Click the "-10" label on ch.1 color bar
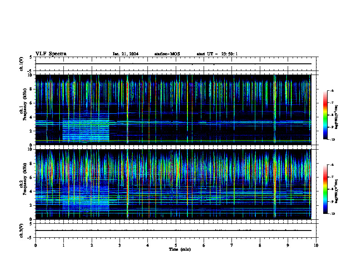 coord(332,140)
